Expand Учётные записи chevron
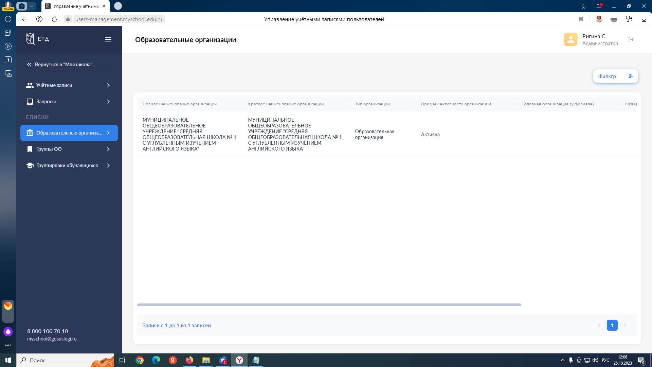This screenshot has height=367, width=652. tap(108, 85)
